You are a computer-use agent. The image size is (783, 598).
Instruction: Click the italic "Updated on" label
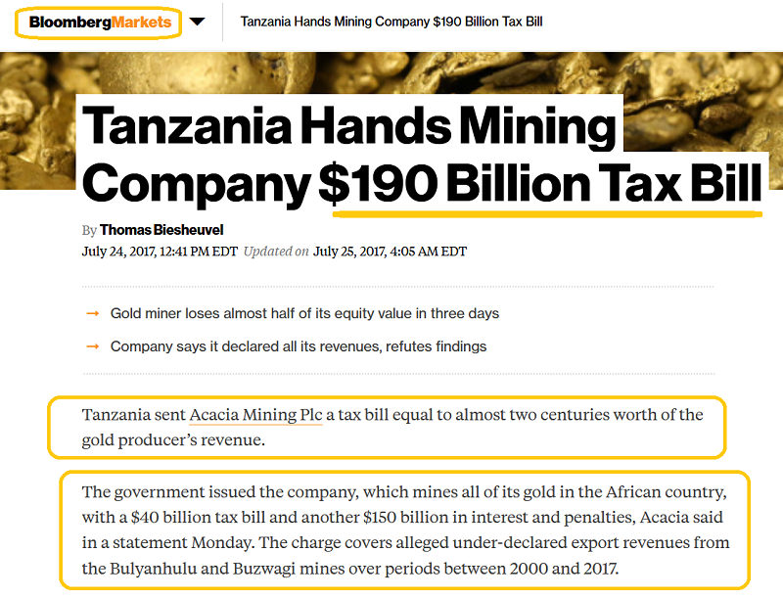click(275, 252)
